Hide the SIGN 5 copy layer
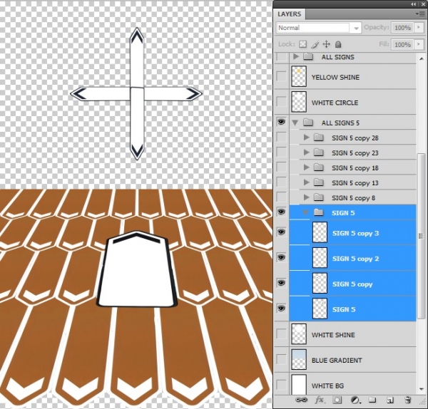This screenshot has width=428, height=409. pos(282,283)
